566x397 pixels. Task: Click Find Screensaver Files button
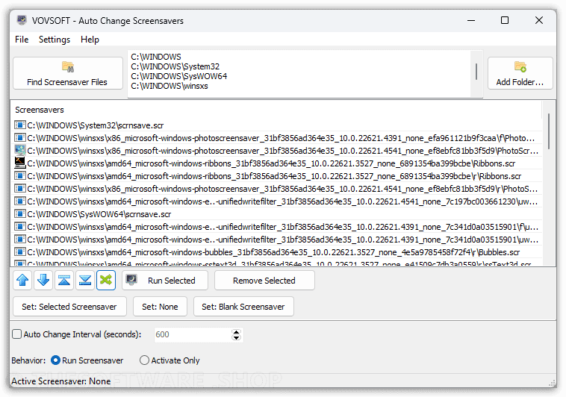point(68,73)
